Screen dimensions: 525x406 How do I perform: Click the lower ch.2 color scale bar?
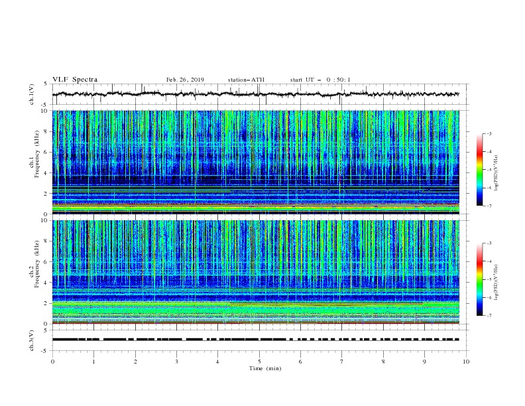coord(479,279)
